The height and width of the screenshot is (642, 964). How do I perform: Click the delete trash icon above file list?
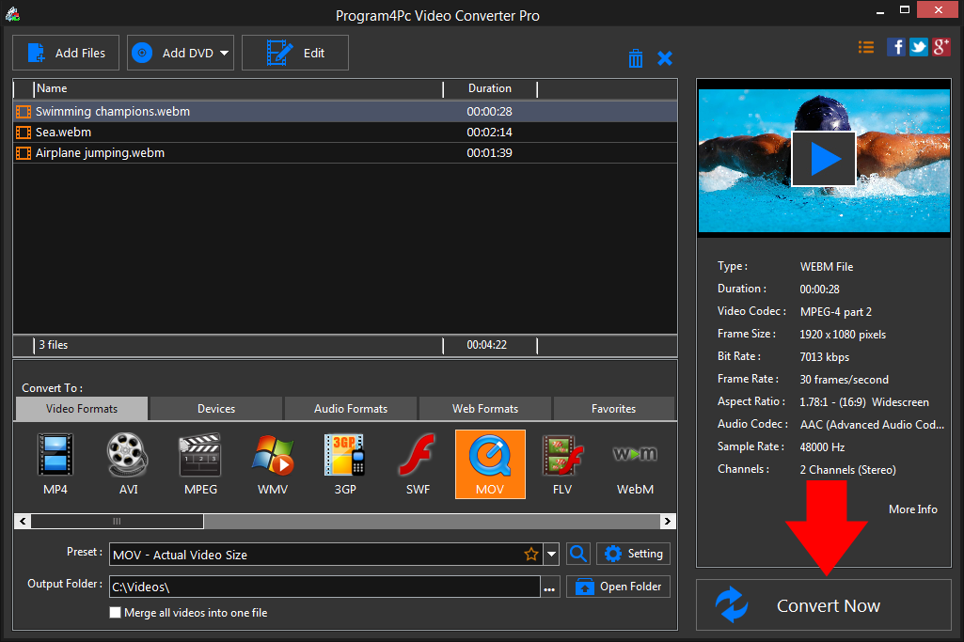[636, 57]
